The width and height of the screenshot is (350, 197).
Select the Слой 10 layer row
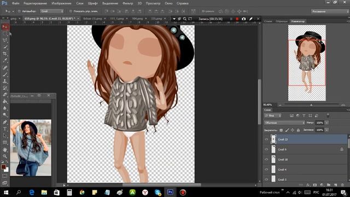pos(305,159)
